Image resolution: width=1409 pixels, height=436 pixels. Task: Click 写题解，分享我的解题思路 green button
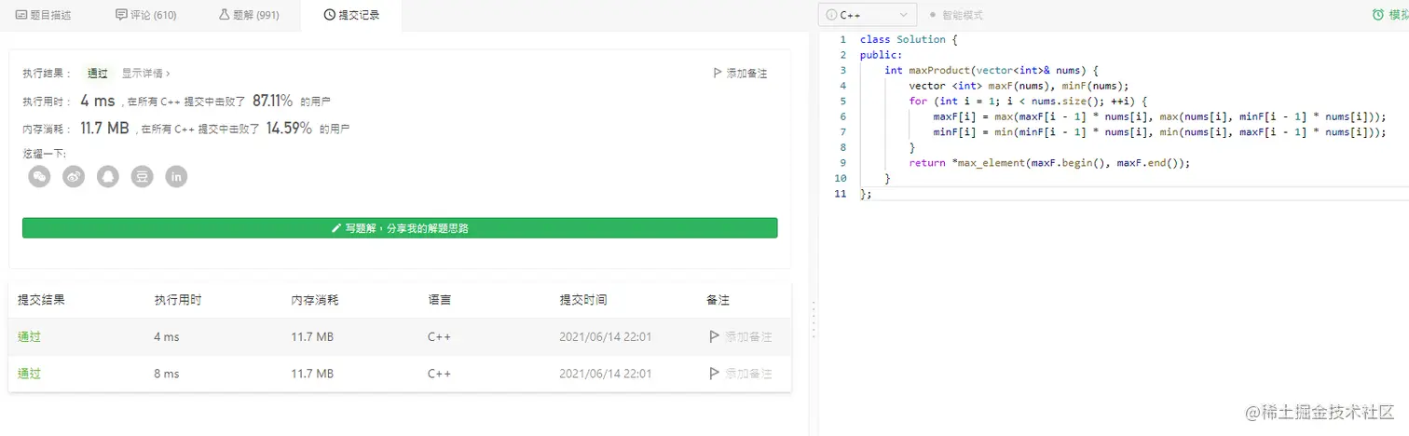click(x=400, y=227)
